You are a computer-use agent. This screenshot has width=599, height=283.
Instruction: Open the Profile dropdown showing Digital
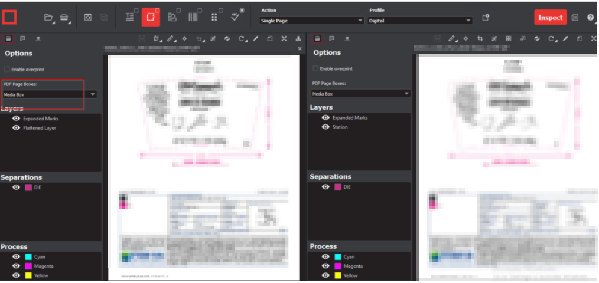tap(419, 21)
